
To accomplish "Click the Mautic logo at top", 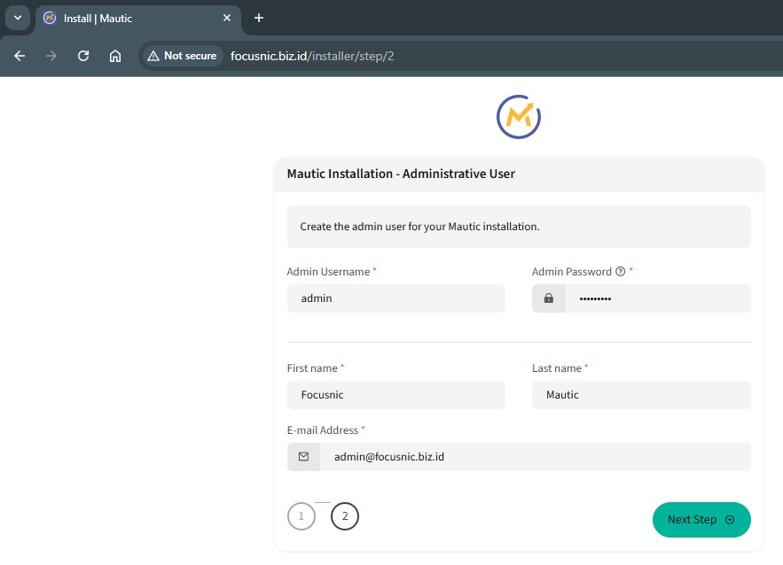I will click(x=519, y=117).
